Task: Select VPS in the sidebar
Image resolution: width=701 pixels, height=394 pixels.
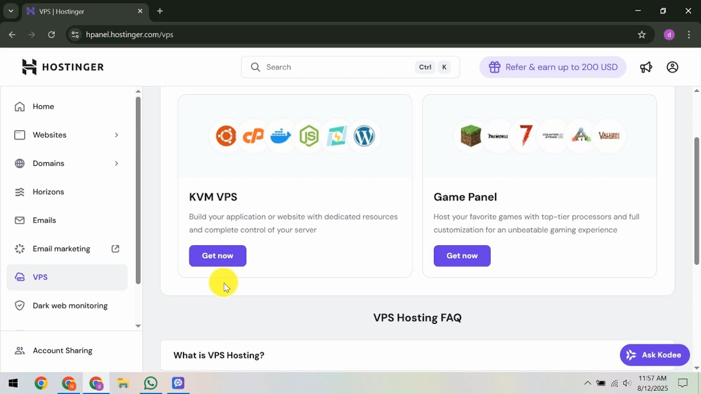Action: tap(67, 277)
